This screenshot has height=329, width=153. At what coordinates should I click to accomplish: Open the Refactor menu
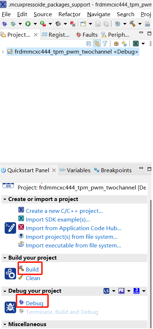(70, 14)
